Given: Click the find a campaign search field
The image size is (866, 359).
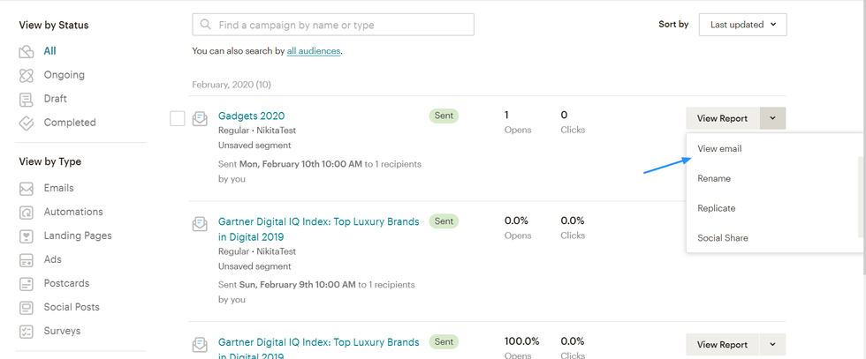Looking at the screenshot, I should pyautogui.click(x=340, y=25).
